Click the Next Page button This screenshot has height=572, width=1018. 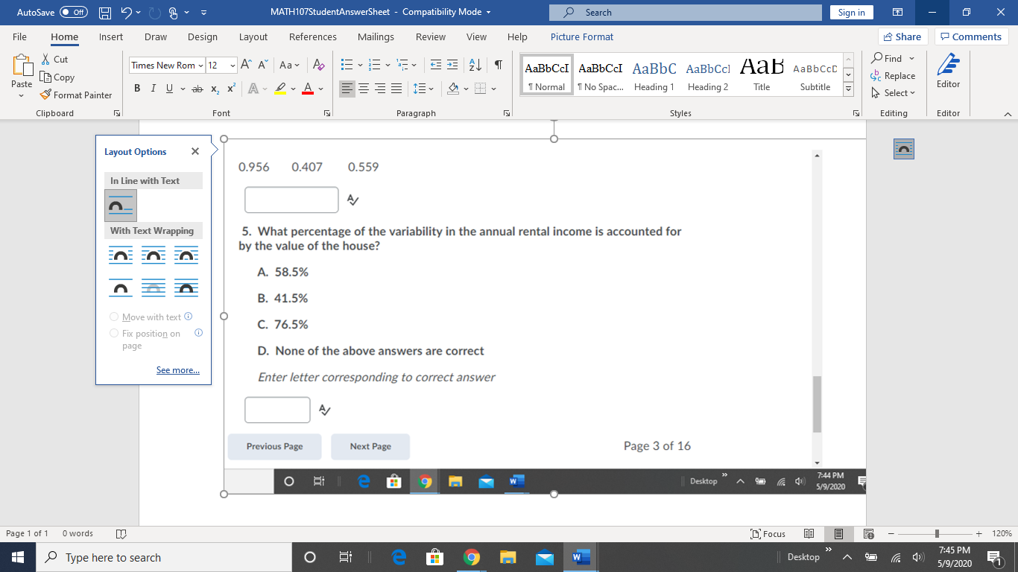[x=370, y=445]
